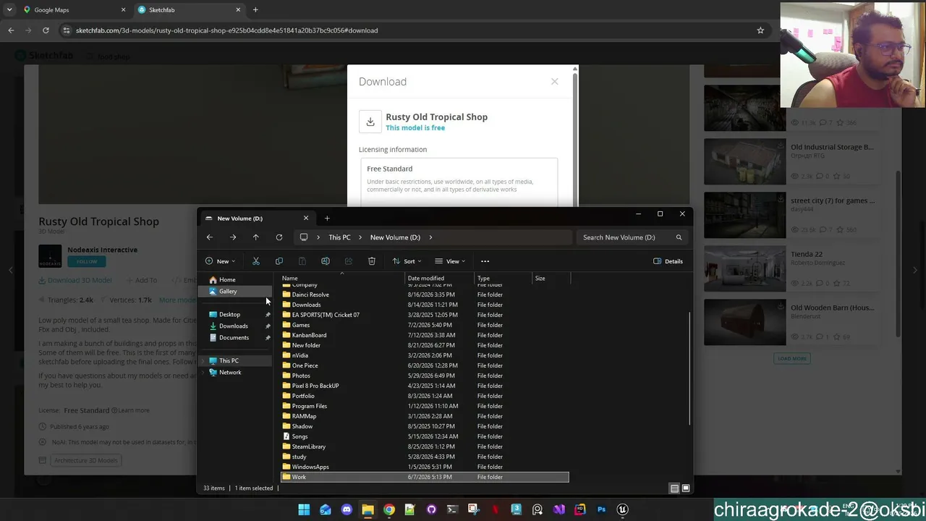926x521 pixels.
Task: Rename the selected folder in Explorer
Action: (x=326, y=261)
